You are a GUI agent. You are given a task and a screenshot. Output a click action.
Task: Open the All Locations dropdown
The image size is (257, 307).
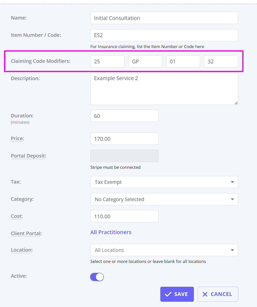pyautogui.click(x=164, y=250)
